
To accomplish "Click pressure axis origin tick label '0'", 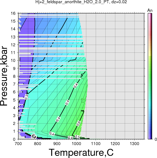I will 14,139.
